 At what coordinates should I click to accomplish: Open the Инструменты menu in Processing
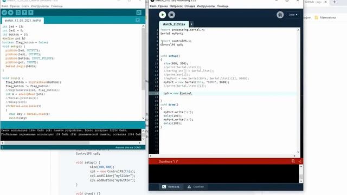(205, 6)
